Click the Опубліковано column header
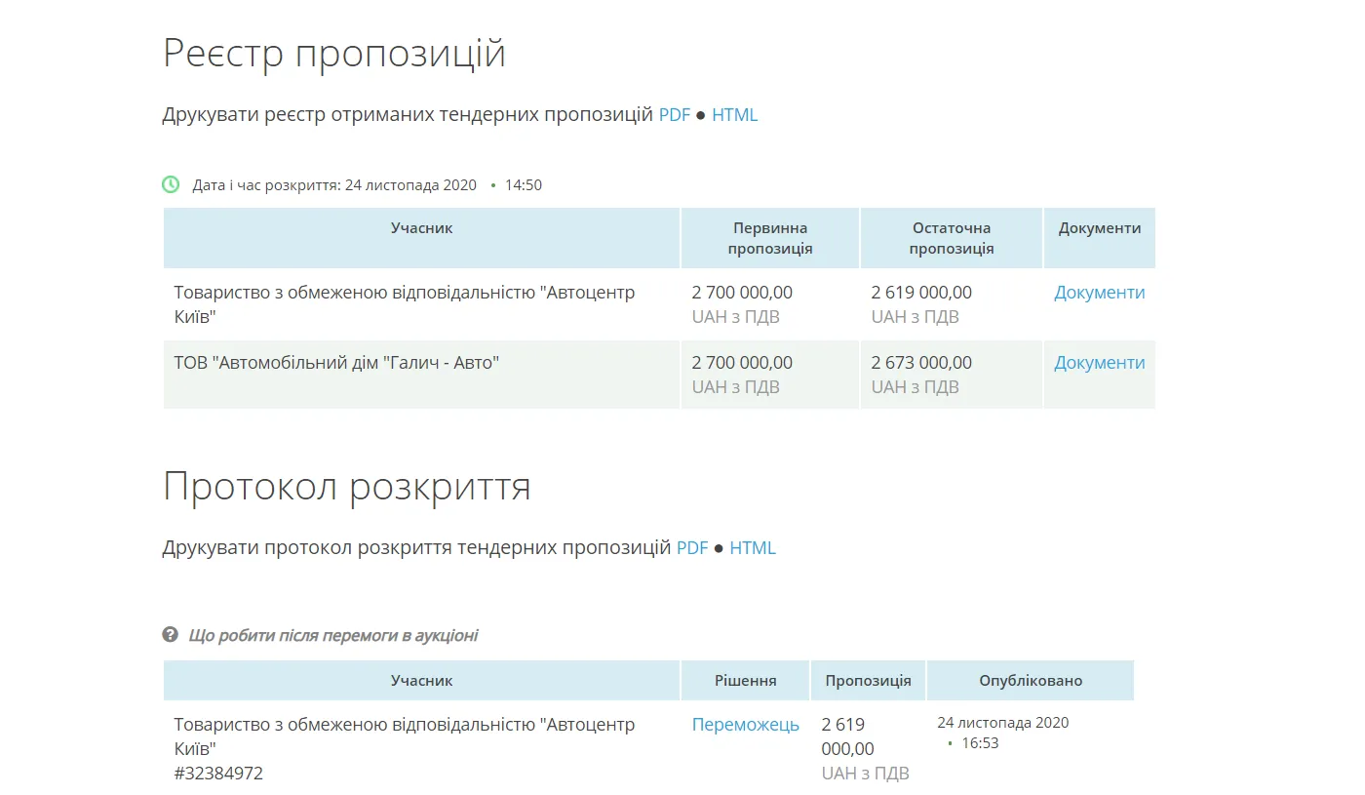Viewport: 1365px width, 795px height. (1031, 681)
